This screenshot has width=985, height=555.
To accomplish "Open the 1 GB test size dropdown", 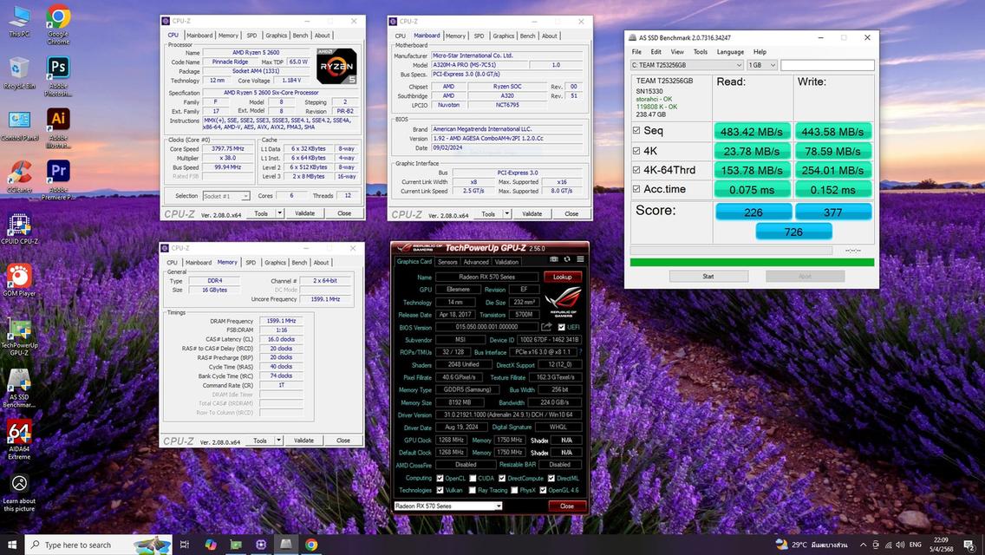I will (x=762, y=65).
